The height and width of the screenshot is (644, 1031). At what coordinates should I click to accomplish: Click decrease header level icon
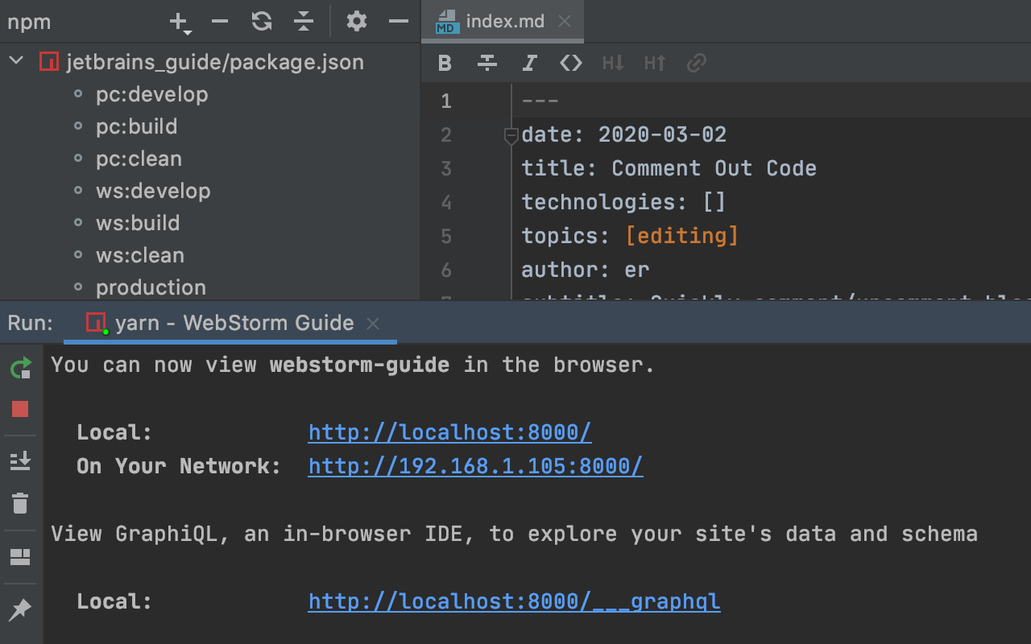click(613, 63)
